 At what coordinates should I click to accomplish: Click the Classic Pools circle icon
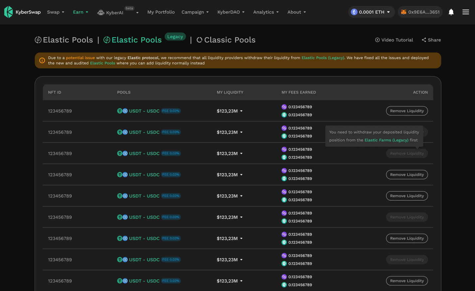[200, 40]
